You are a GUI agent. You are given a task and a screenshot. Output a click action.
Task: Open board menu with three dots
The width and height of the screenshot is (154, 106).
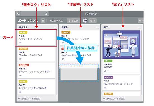point(141,20)
